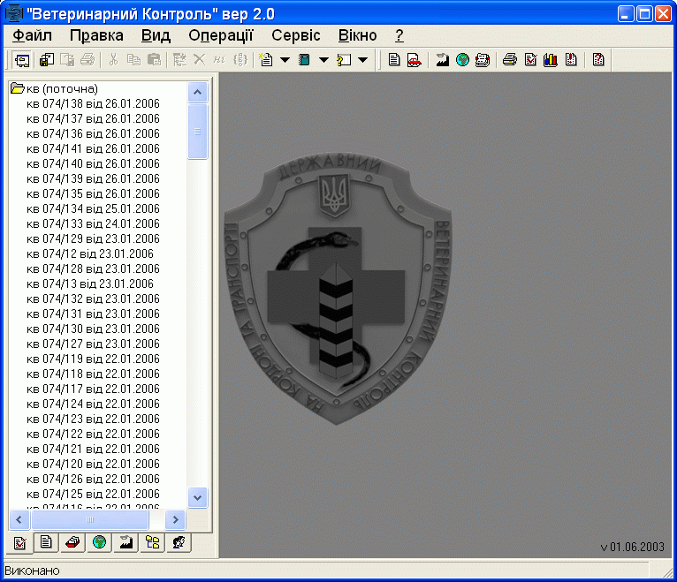Expand dropdown arrow next to question form icon
The height and width of the screenshot is (582, 677).
tap(363, 59)
